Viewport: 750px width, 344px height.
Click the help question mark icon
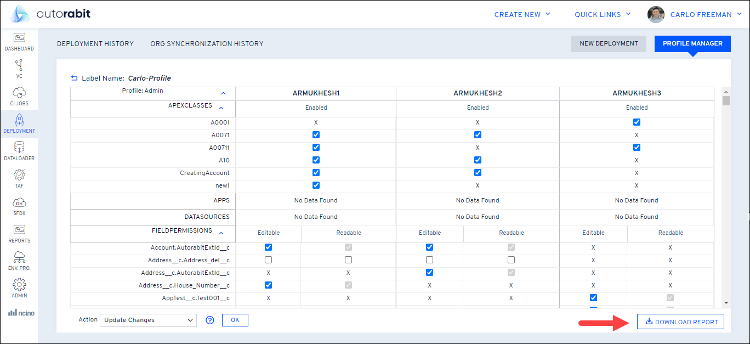(209, 320)
